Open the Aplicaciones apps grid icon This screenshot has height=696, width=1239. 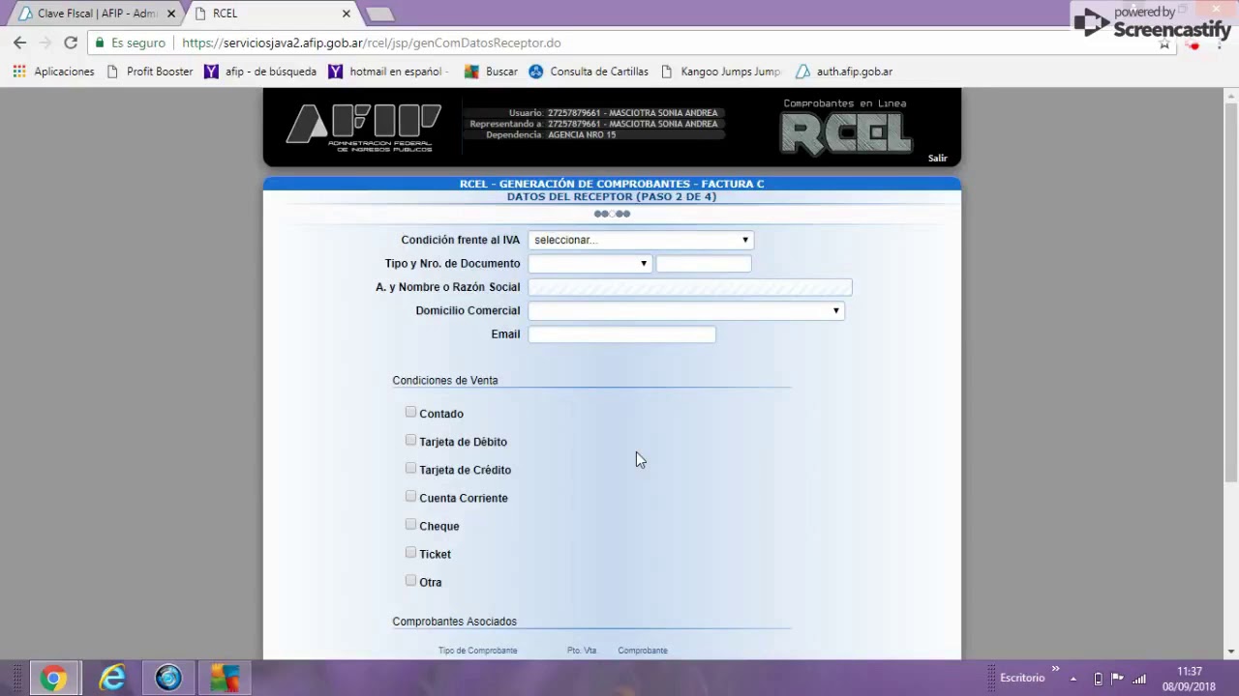point(19,72)
